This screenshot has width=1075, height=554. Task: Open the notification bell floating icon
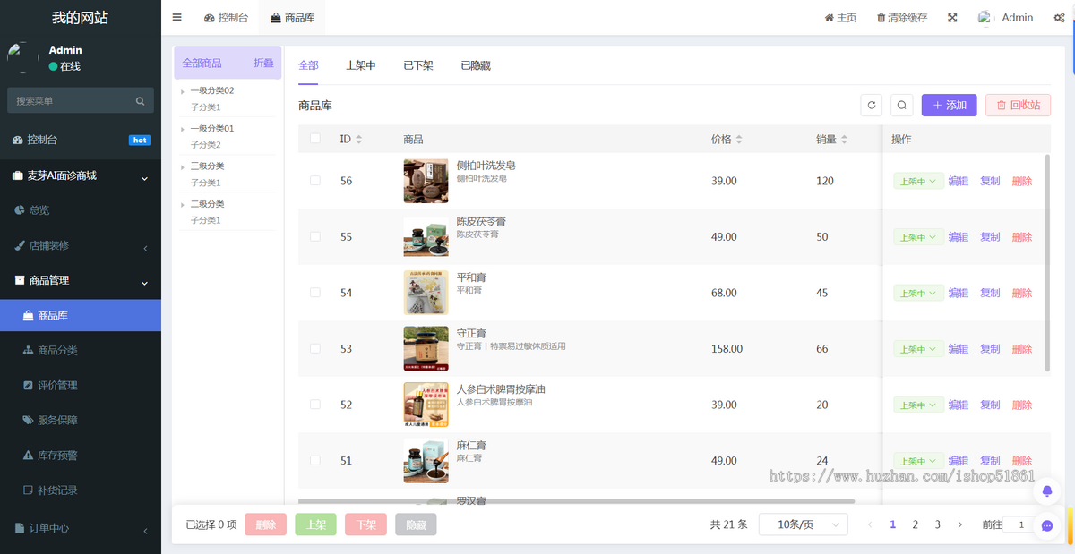click(x=1047, y=492)
